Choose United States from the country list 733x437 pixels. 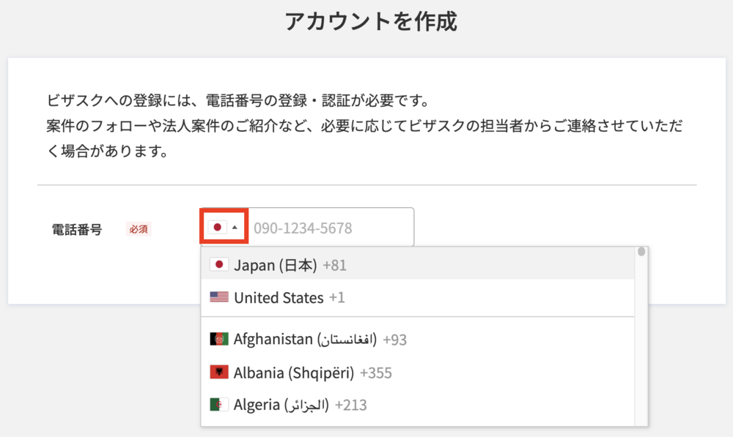(418, 297)
